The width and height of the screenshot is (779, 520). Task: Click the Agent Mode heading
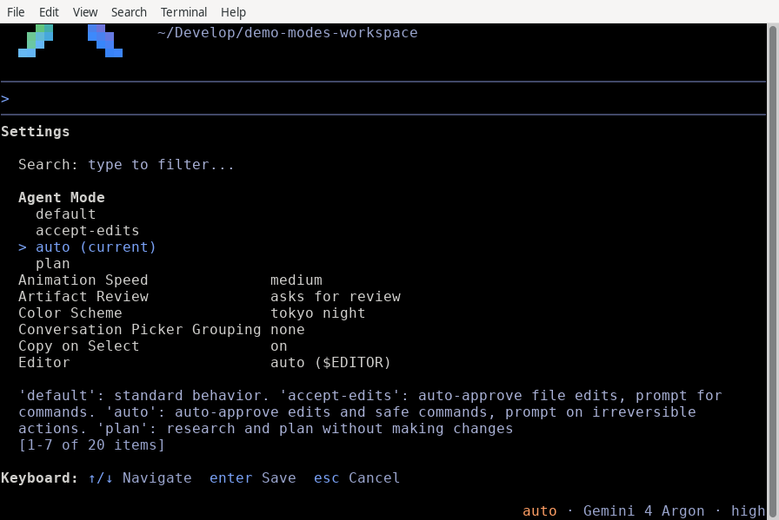pyautogui.click(x=62, y=197)
